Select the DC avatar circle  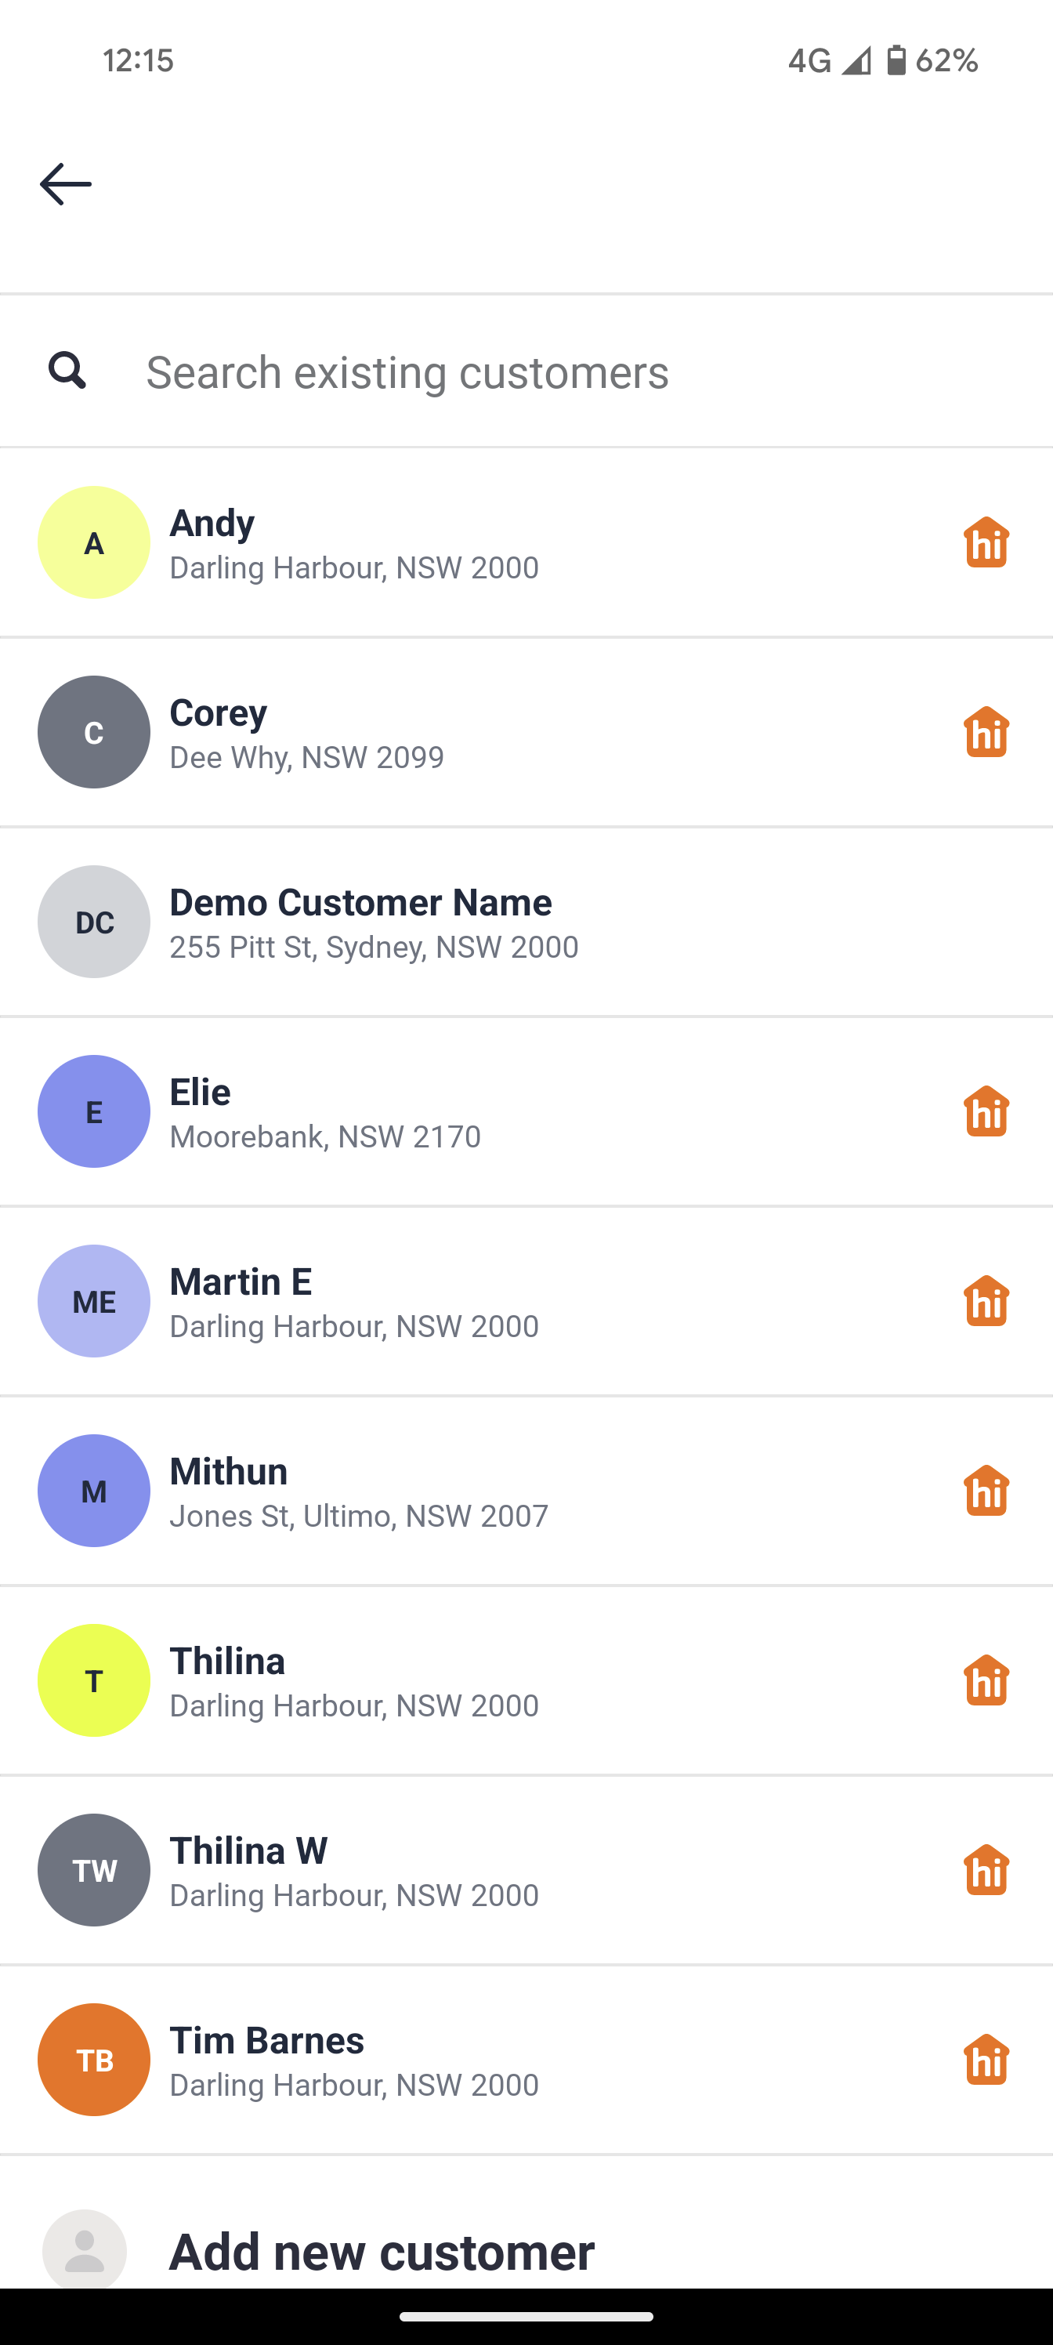94,921
